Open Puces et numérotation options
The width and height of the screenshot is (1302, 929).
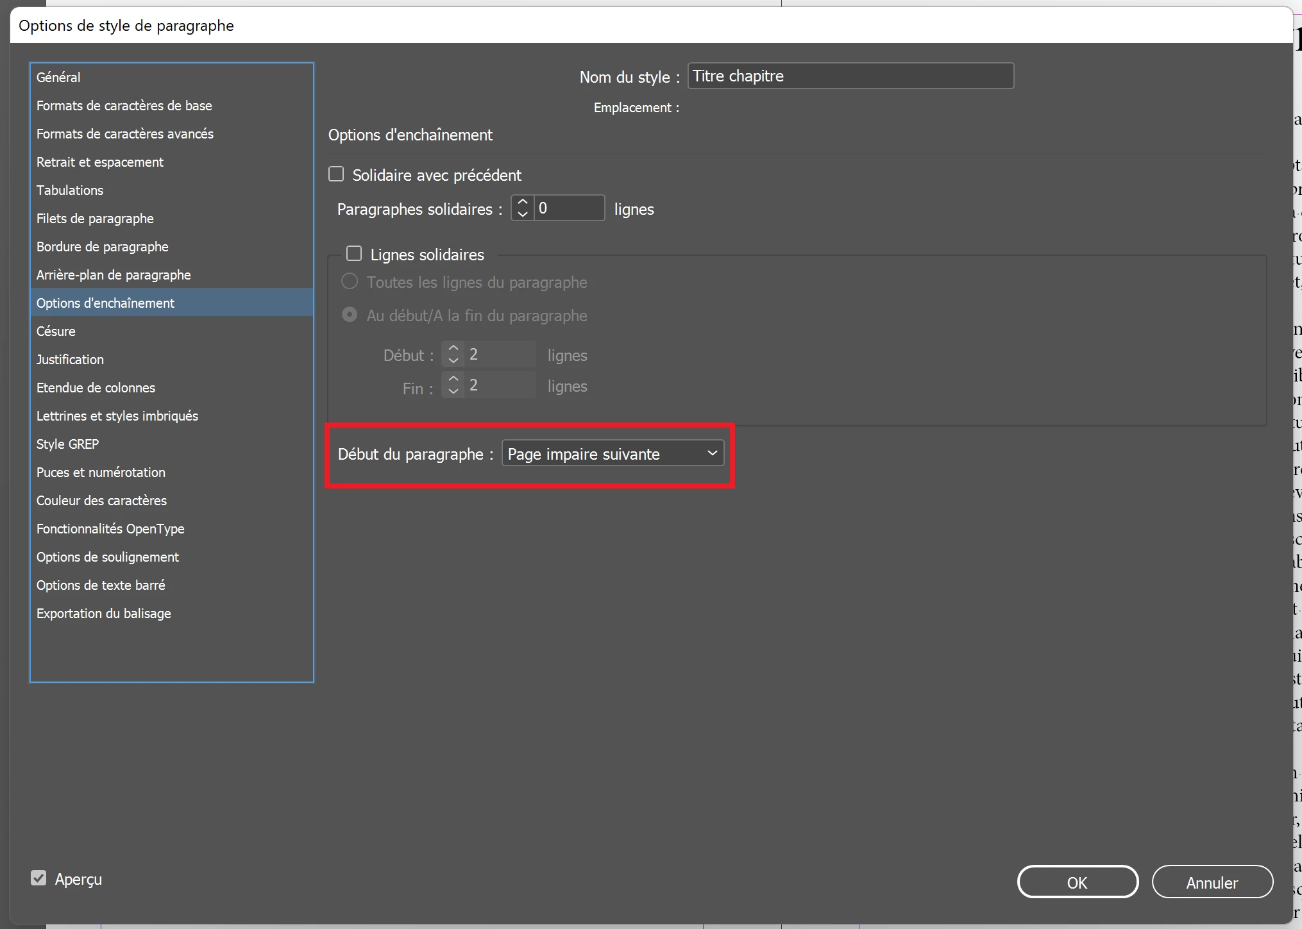tap(101, 473)
